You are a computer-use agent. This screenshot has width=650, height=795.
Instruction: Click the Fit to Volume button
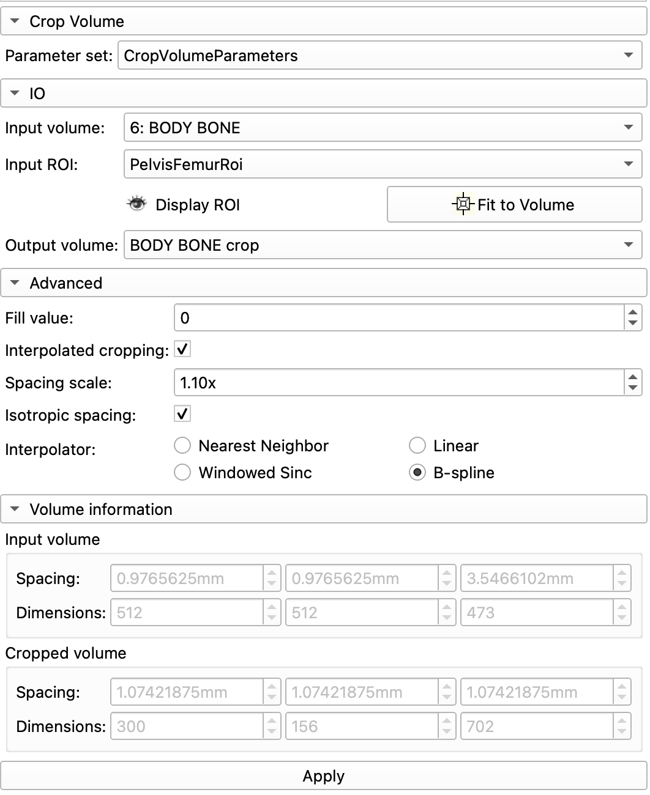(514, 204)
